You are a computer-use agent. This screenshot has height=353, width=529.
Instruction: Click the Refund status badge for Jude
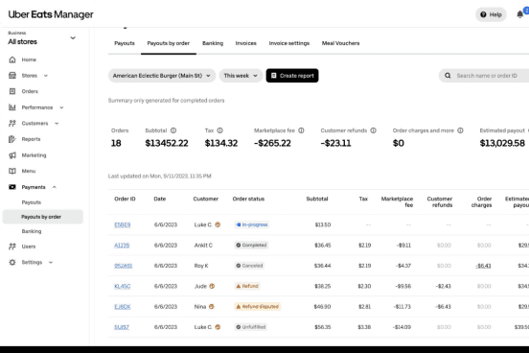[x=247, y=286]
